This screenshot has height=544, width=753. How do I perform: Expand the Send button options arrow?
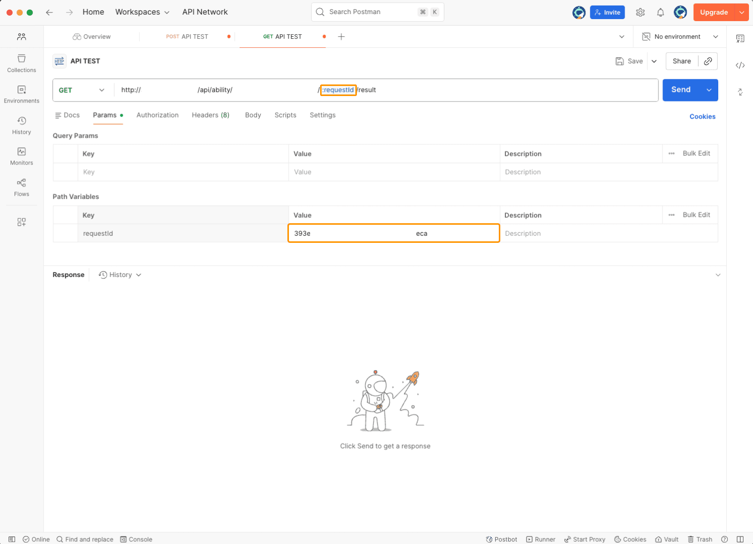coord(709,90)
